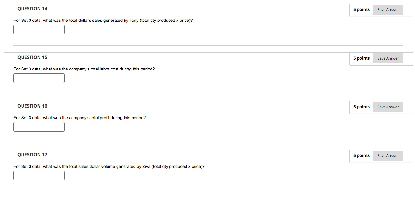Select the QUESTION 16 heading
Viewport: 415px width, 197px height.
pos(32,106)
